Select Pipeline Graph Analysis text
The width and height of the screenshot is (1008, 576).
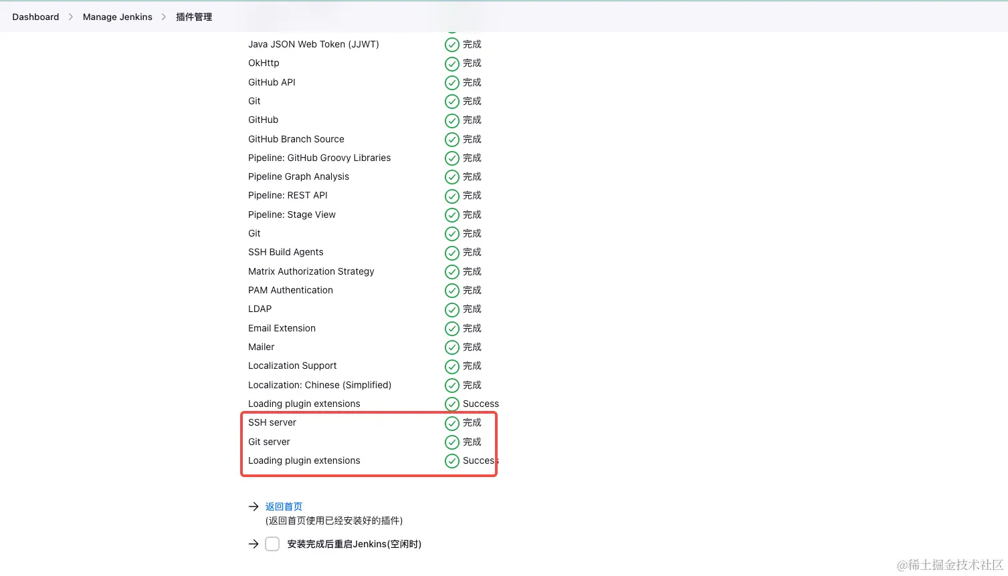(x=298, y=176)
